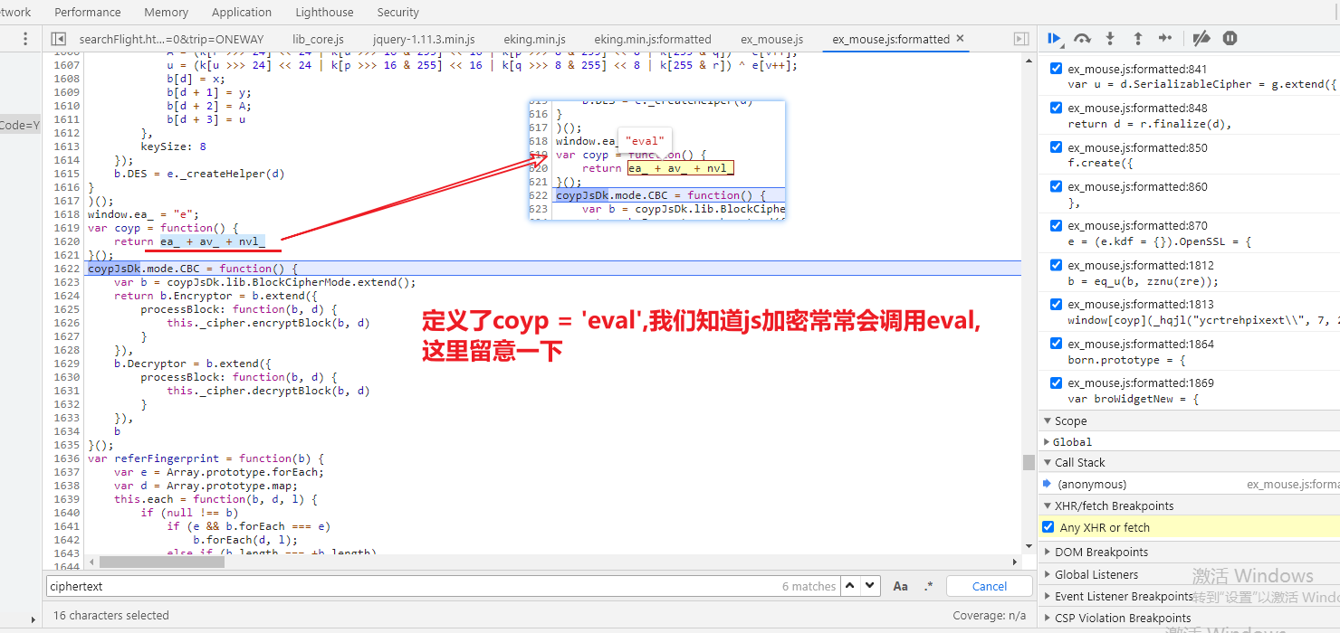Uncheck breakpoint at ex_mouse.js:formatted:1812

click(1056, 265)
